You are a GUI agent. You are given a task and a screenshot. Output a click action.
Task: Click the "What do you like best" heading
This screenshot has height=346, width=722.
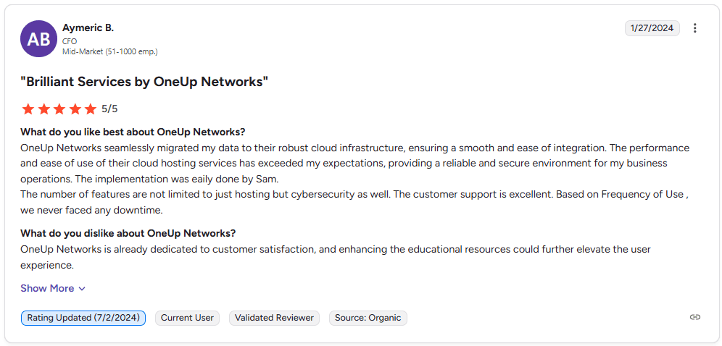tap(133, 132)
